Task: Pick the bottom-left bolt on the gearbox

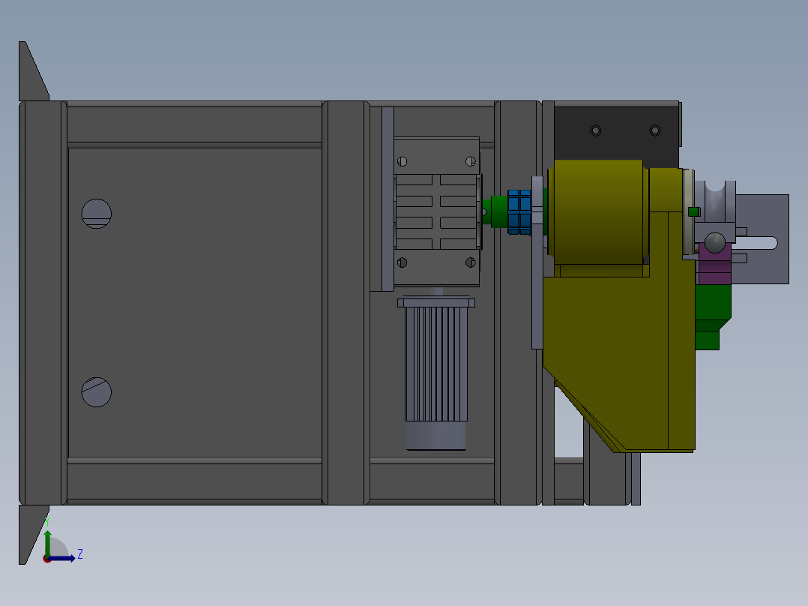Action: (402, 262)
